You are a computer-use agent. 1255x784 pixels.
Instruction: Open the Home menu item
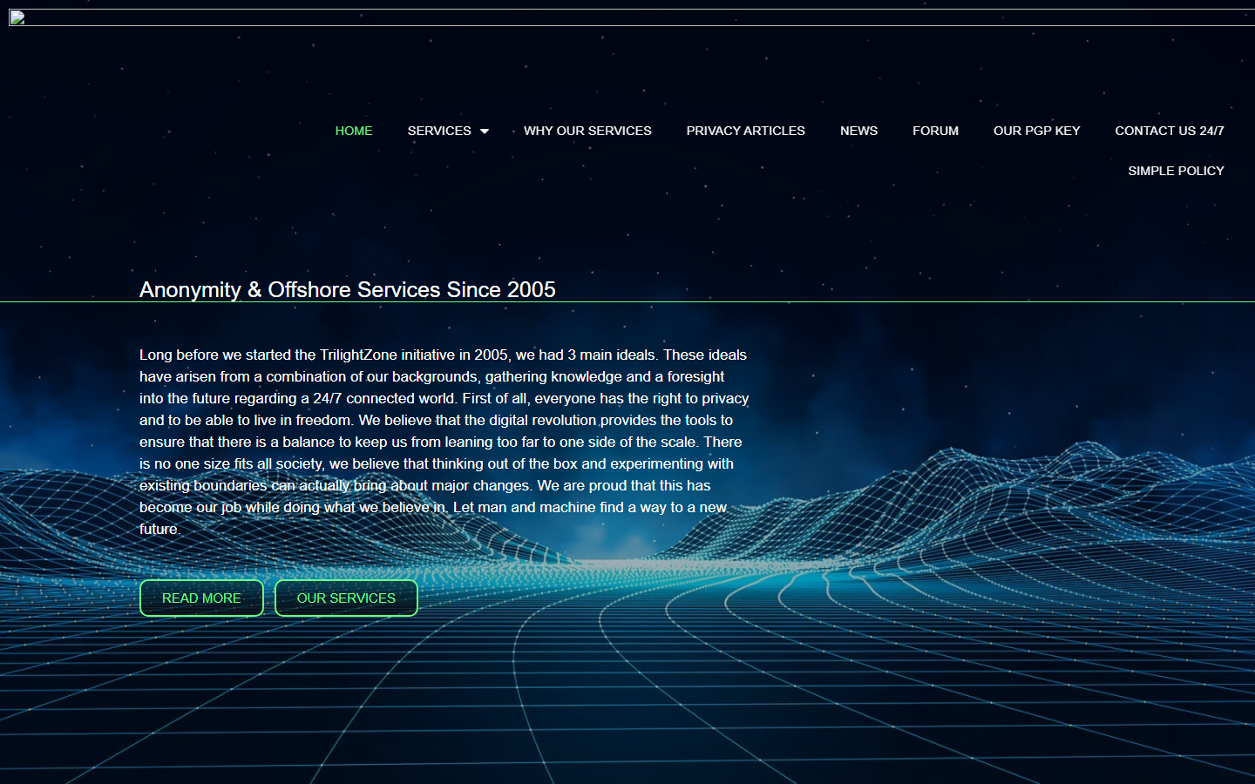(353, 131)
